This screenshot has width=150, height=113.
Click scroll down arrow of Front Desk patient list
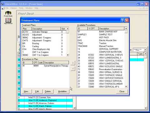tap(74, 108)
